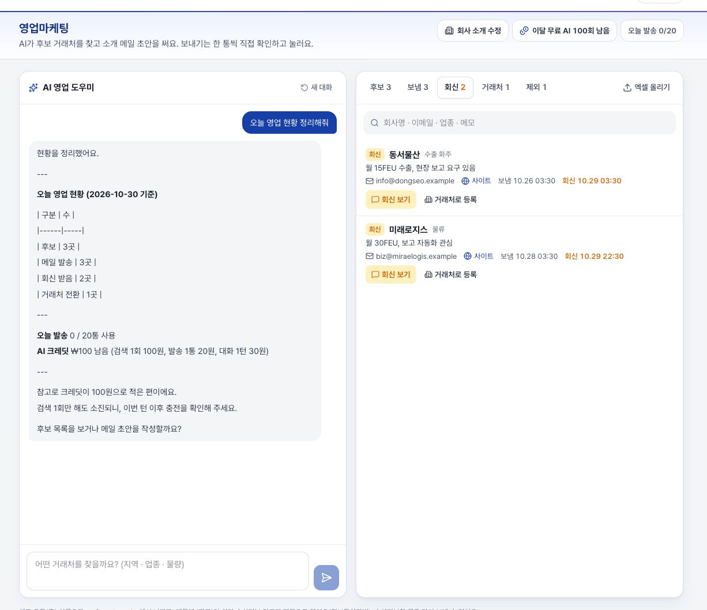707x610 pixels.
Task: Click biz@miraelogis.example email address
Action: [416, 256]
